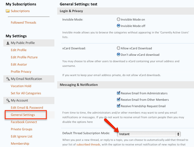The height and width of the screenshot is (147, 194).
Task: Click the My Email Notification wrench icon
Action: tap(8, 79)
